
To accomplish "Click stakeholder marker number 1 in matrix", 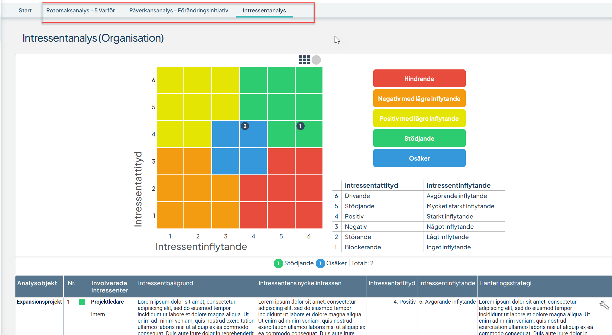I will point(300,126).
